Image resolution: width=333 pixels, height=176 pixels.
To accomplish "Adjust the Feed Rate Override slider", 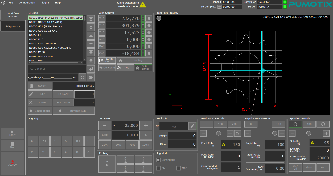I will coord(218,133).
